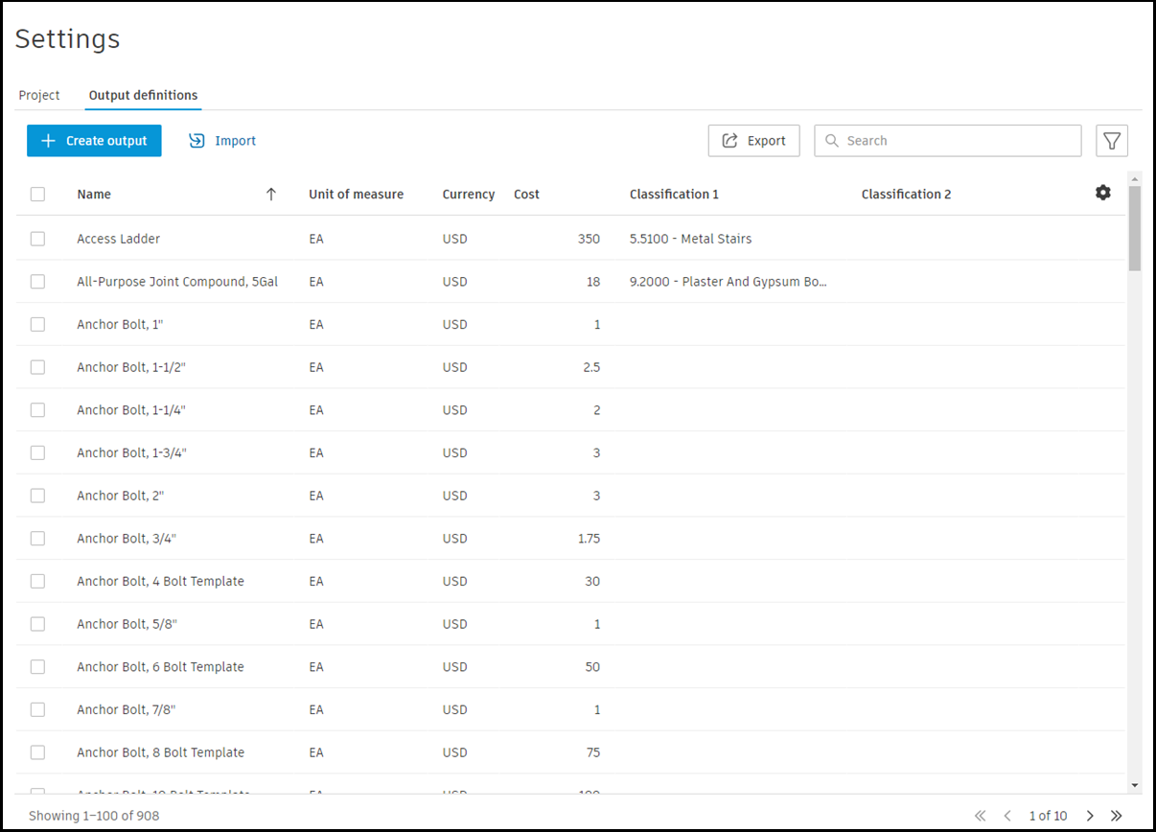Open table column settings gear
This screenshot has width=1156, height=832.
[x=1103, y=193]
